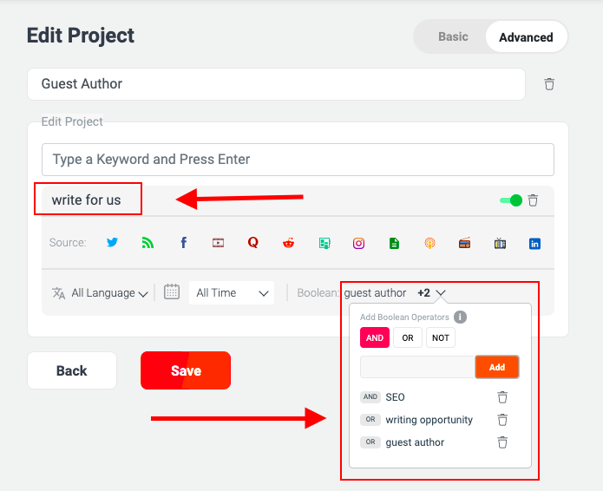Viewport: 603px width, 491px height.
Task: Select the LinkedIn source icon
Action: coord(534,244)
